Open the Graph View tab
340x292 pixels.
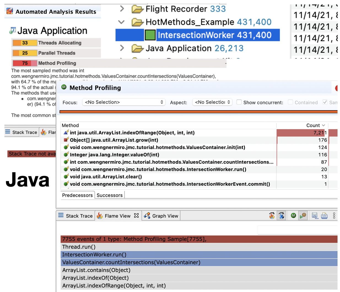click(161, 216)
